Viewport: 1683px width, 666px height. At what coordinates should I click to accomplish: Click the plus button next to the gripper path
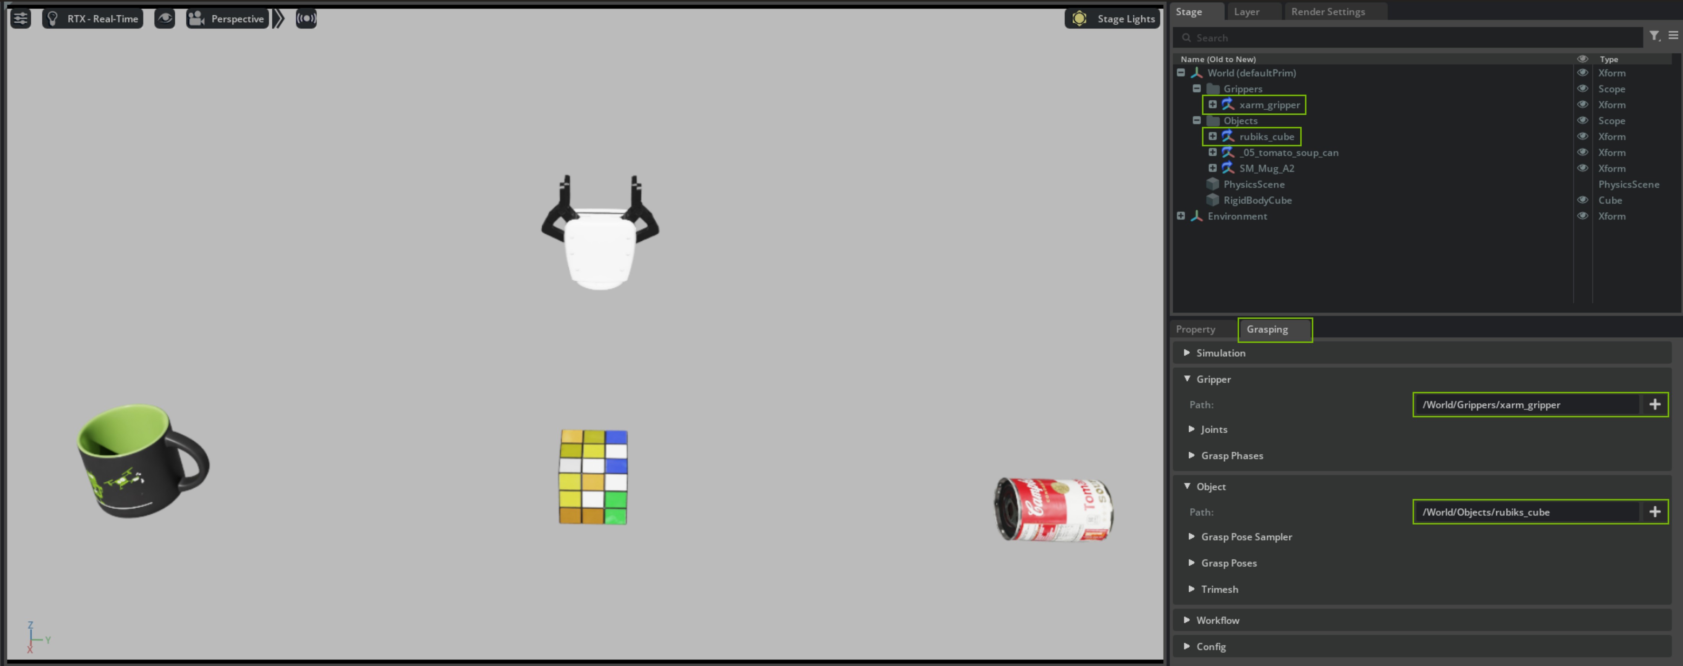pyautogui.click(x=1656, y=405)
